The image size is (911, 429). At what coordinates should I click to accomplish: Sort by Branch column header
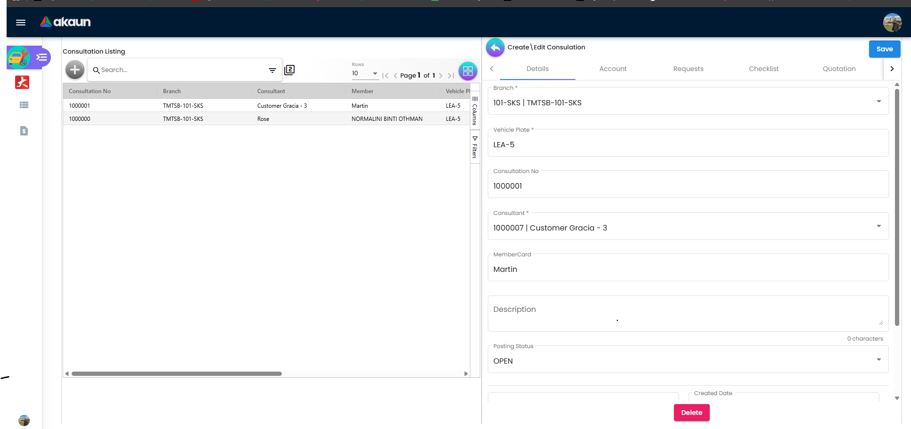click(x=172, y=91)
